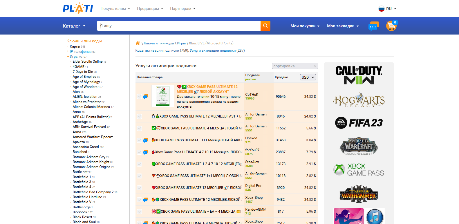Click the Коды активации подписки link
Screen dimensions: 459x224
pos(157,50)
